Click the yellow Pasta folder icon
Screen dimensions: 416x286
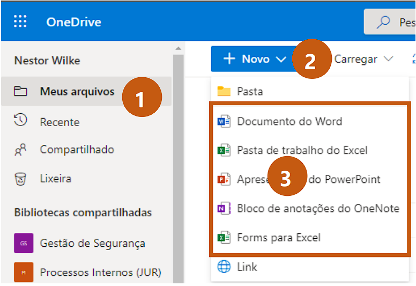[x=224, y=91]
